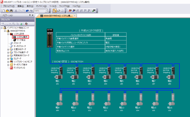
Task: Close the system configuration tab
Action: coord(75,16)
